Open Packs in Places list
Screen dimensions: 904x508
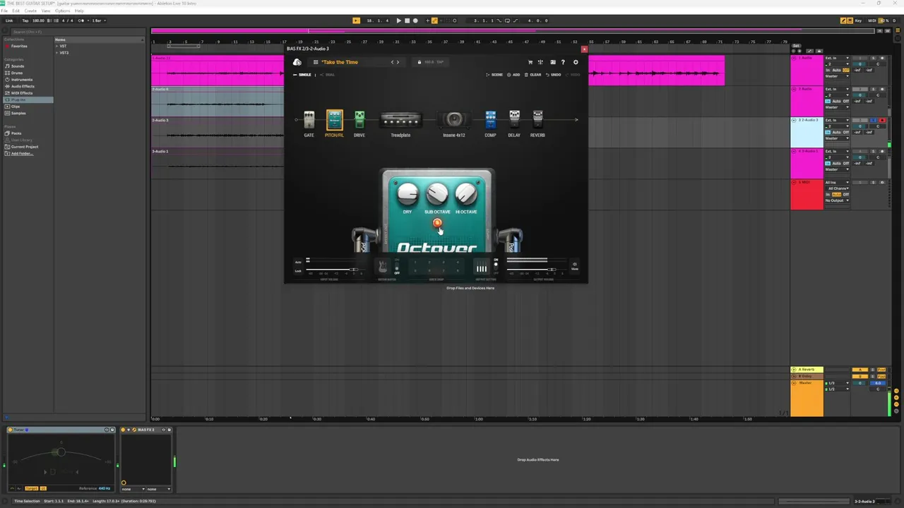[x=16, y=133]
